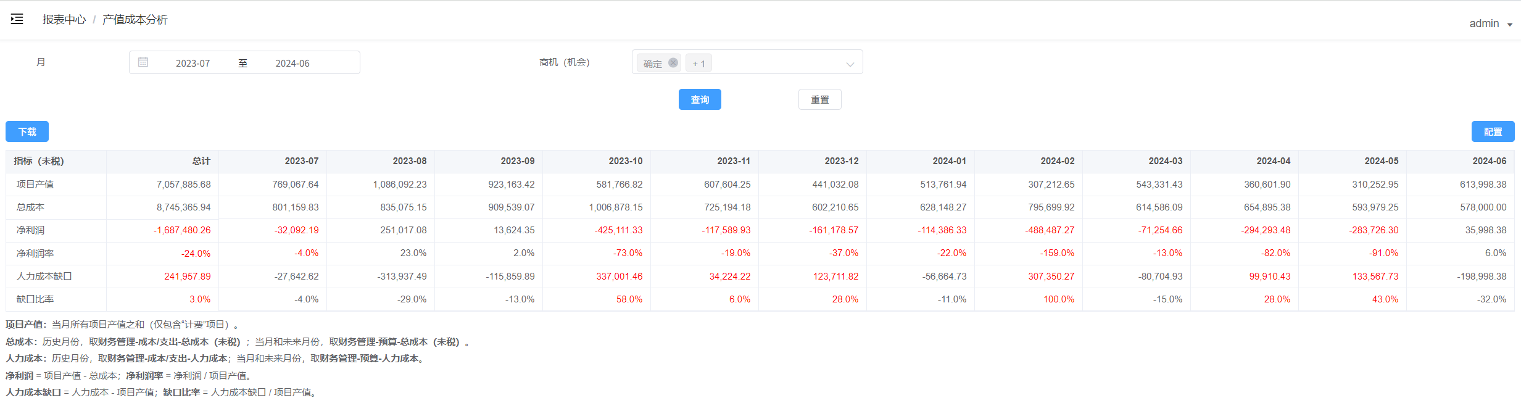Screen dimensions: 1521x403
Task: Toggle the sidebar collapse hamburger icon
Action: pos(17,19)
